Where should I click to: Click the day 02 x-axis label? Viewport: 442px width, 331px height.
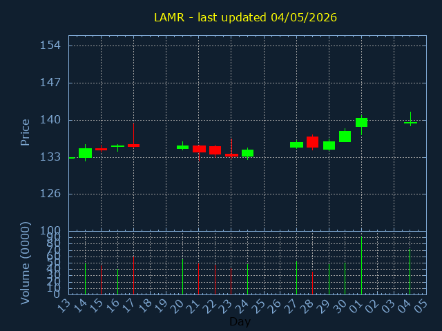pos(373,306)
